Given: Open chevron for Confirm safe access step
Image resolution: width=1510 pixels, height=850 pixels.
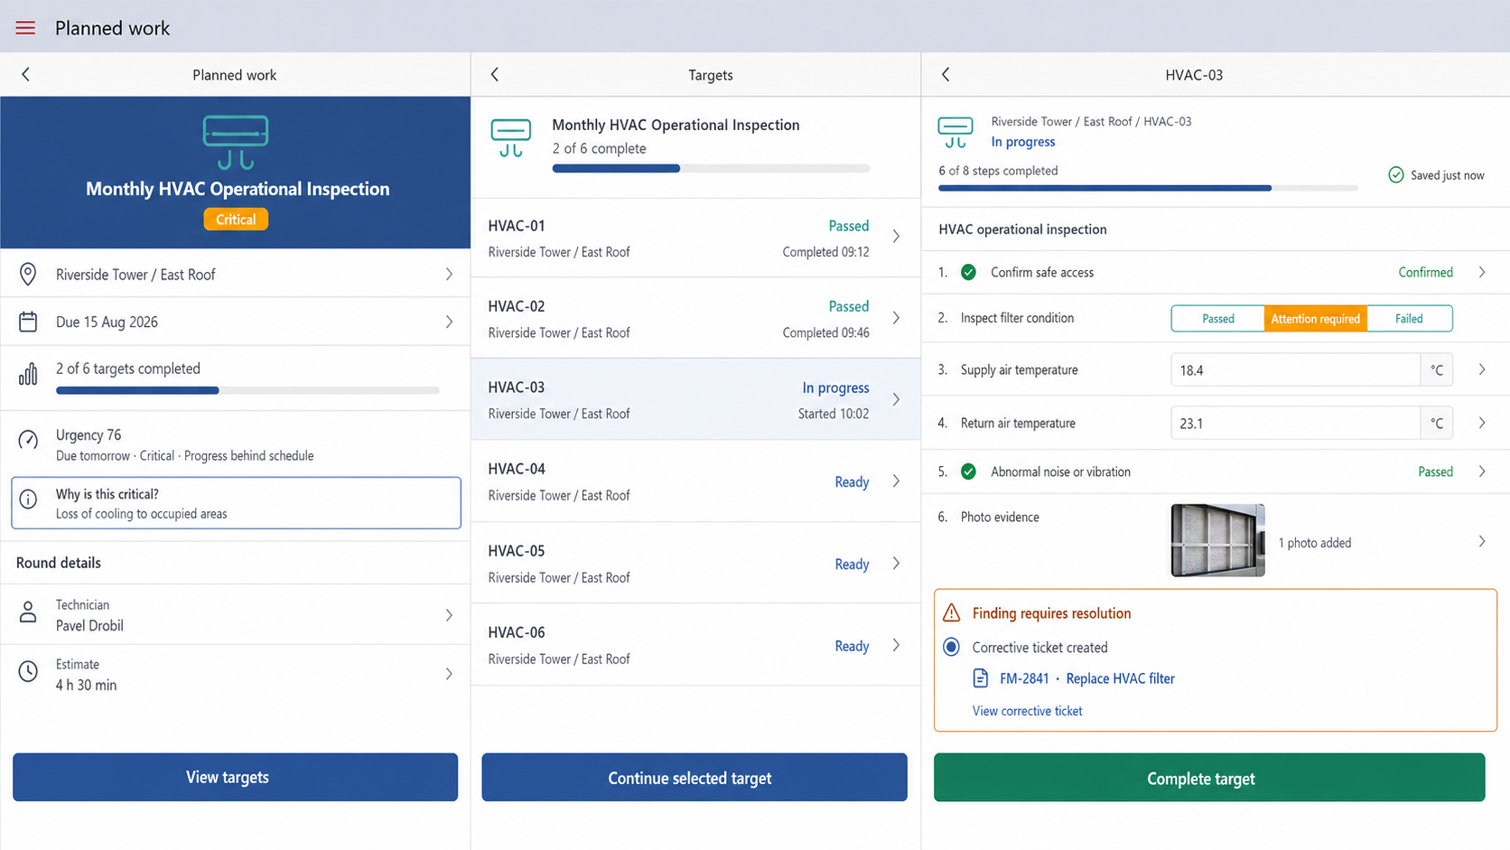Looking at the screenshot, I should 1482,272.
